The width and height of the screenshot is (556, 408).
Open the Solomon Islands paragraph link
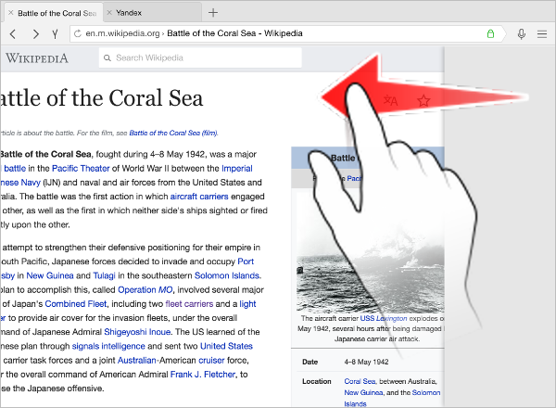[x=227, y=275]
